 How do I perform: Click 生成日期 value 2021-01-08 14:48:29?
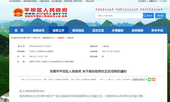111,52
